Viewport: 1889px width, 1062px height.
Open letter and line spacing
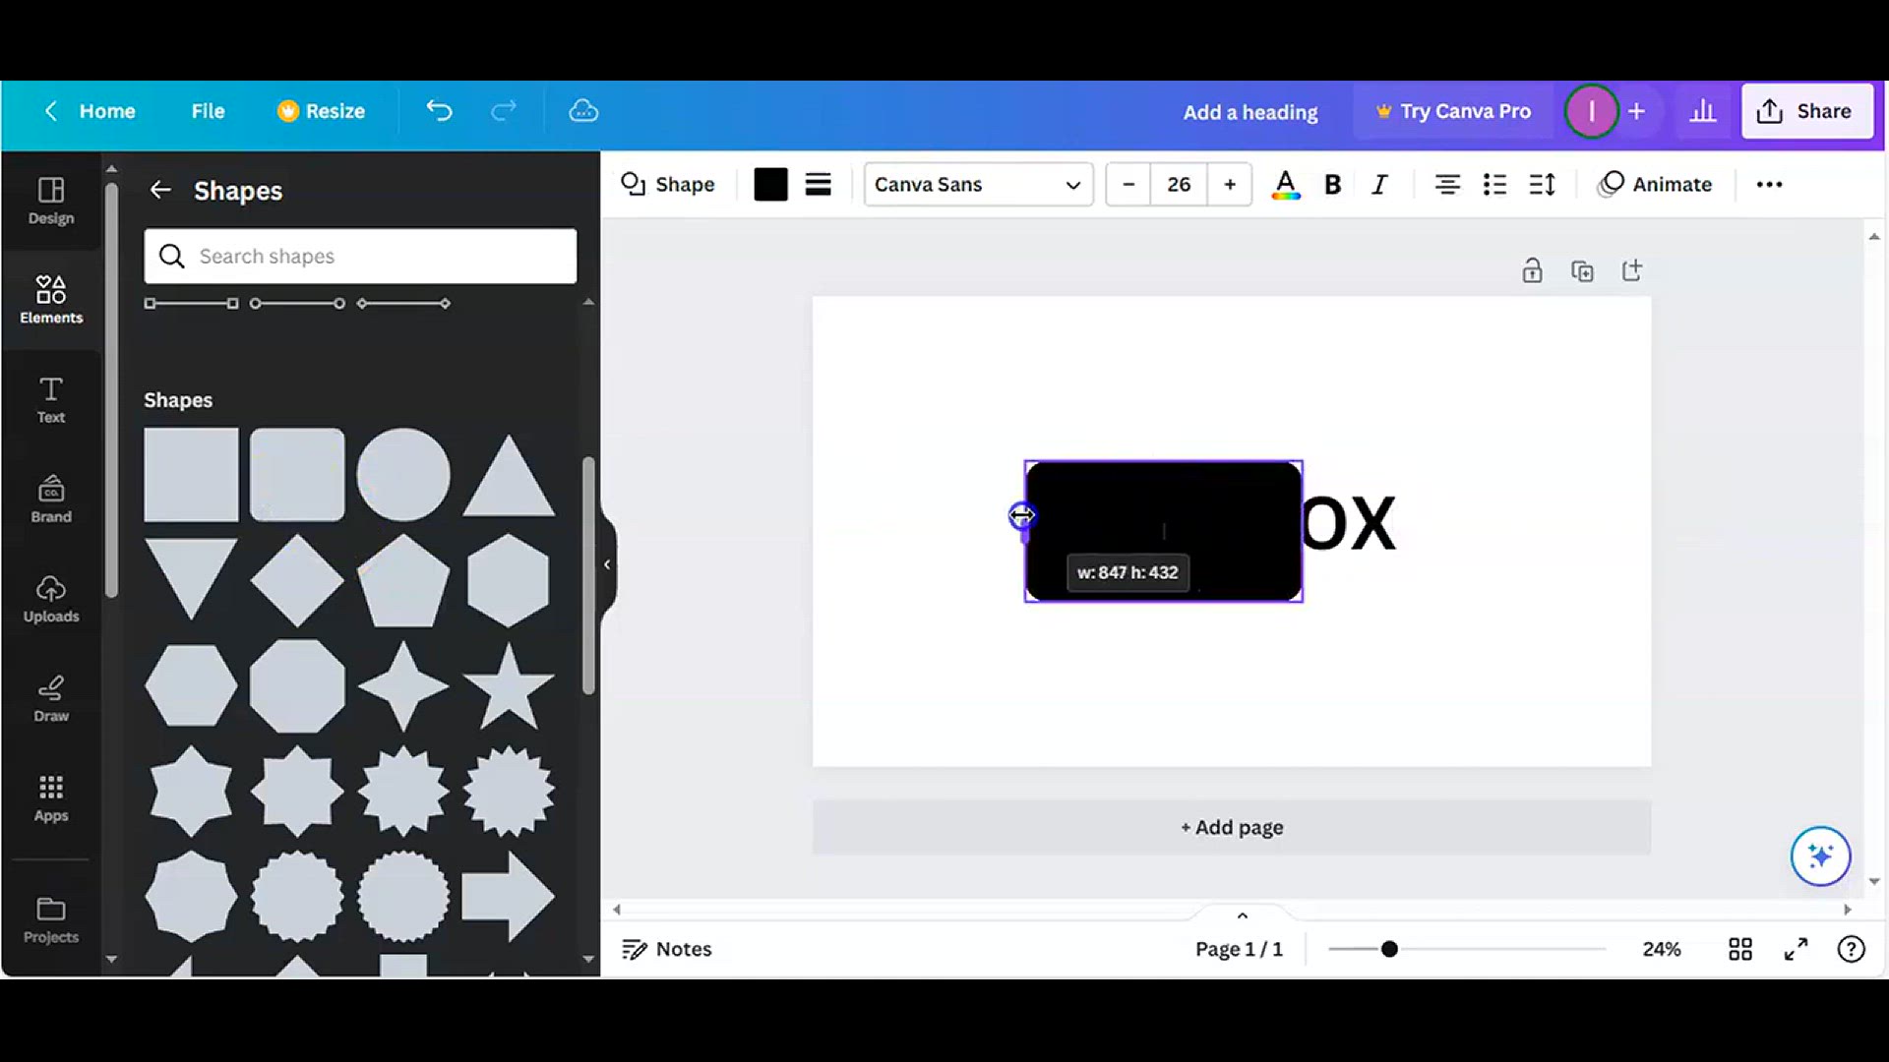[1542, 184]
